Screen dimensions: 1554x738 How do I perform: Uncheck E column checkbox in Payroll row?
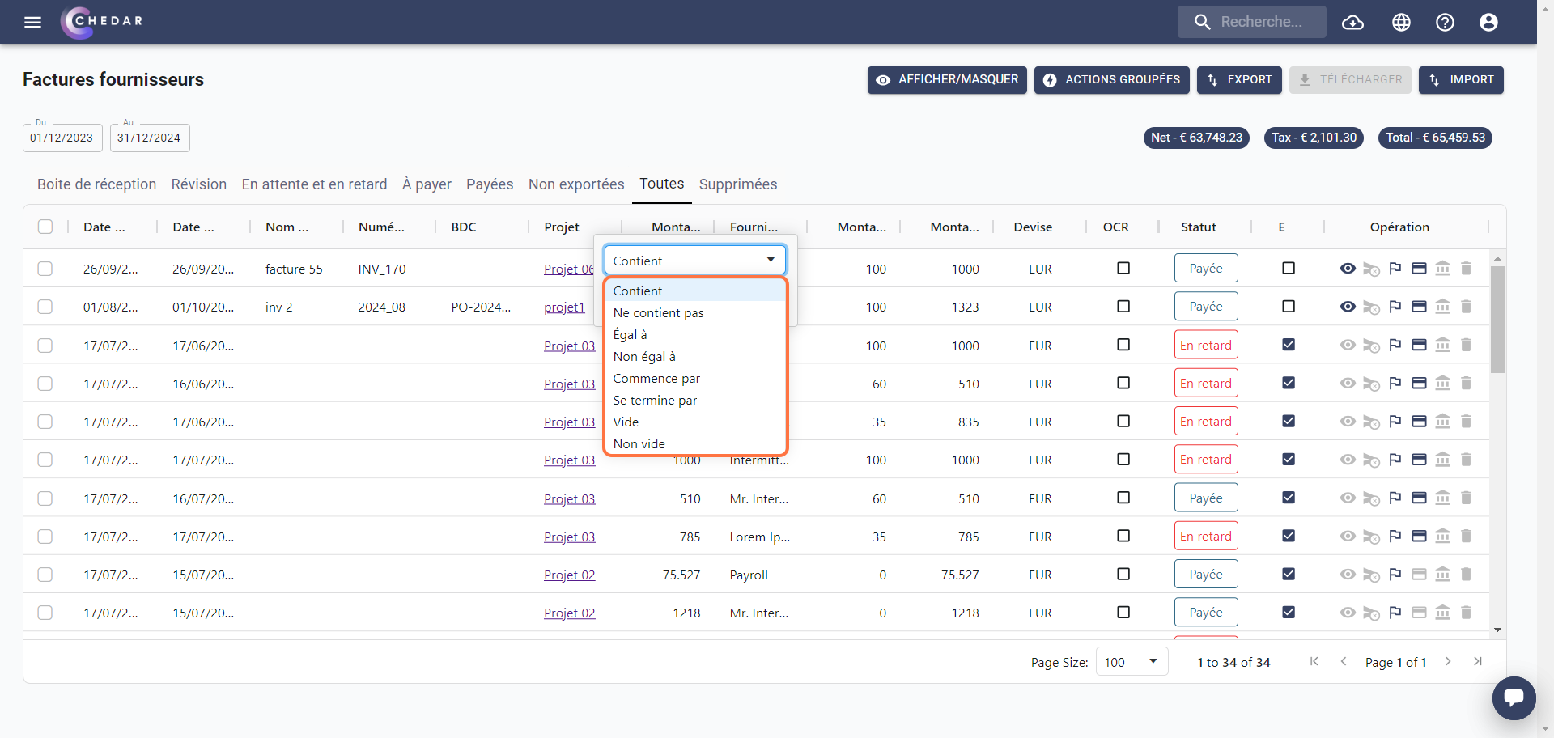coord(1289,574)
